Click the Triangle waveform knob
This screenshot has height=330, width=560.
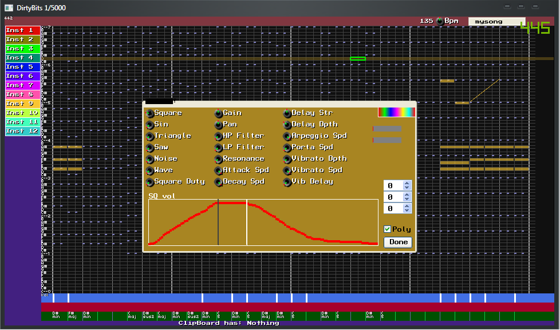pyautogui.click(x=149, y=136)
